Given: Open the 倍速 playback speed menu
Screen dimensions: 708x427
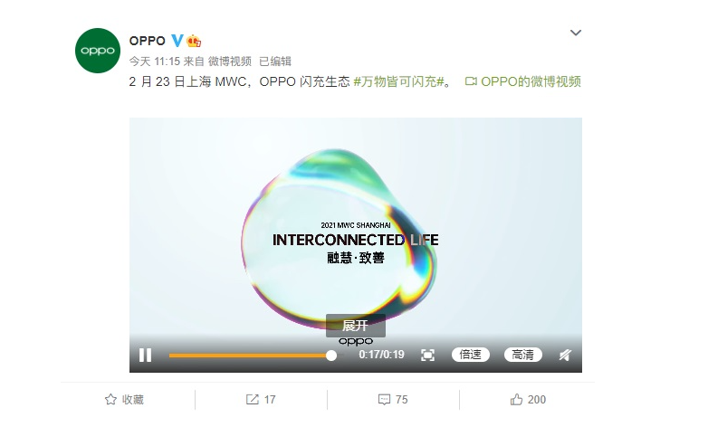Looking at the screenshot, I should [x=471, y=355].
